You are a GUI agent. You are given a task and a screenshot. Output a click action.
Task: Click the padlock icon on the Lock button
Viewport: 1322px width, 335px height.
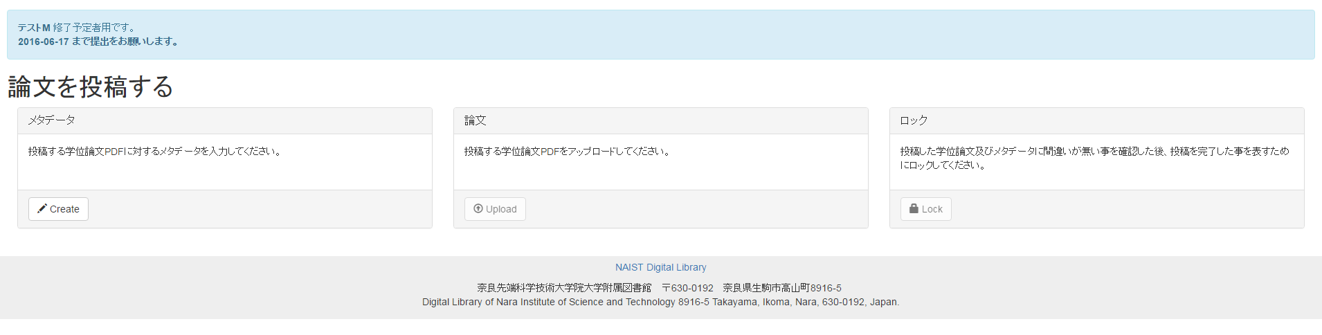pyautogui.click(x=914, y=208)
